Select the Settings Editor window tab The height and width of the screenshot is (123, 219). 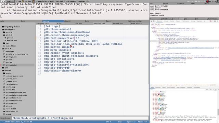pyautogui.click(x=138, y=21)
